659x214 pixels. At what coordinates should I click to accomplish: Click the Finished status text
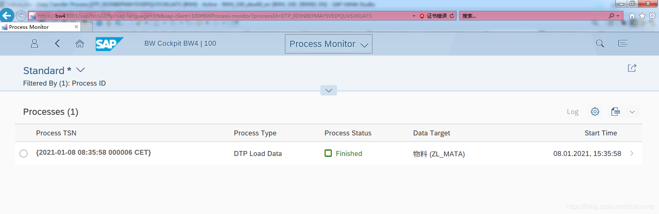tap(349, 154)
